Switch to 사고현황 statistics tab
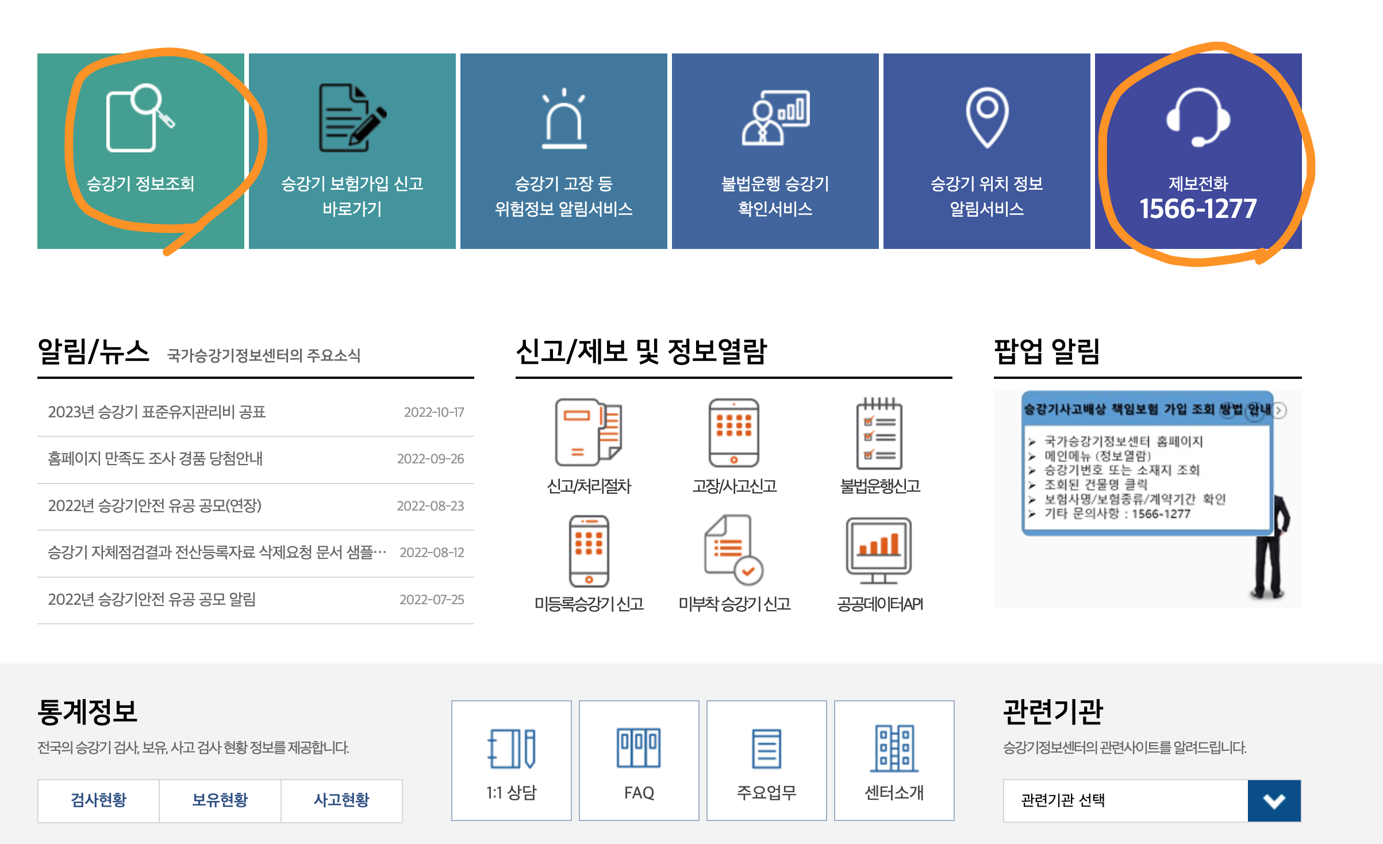Screen dimensions: 1383x844 pyautogui.click(x=341, y=800)
